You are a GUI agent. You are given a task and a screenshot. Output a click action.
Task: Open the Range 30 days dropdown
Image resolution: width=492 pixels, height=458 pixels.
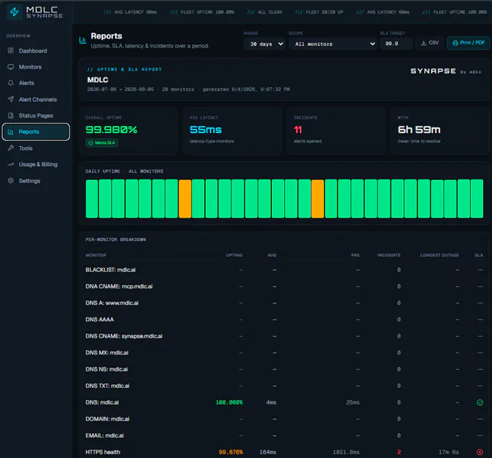point(264,44)
